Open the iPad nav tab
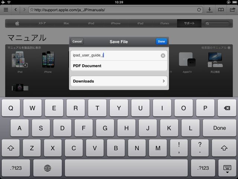 point(140,23)
